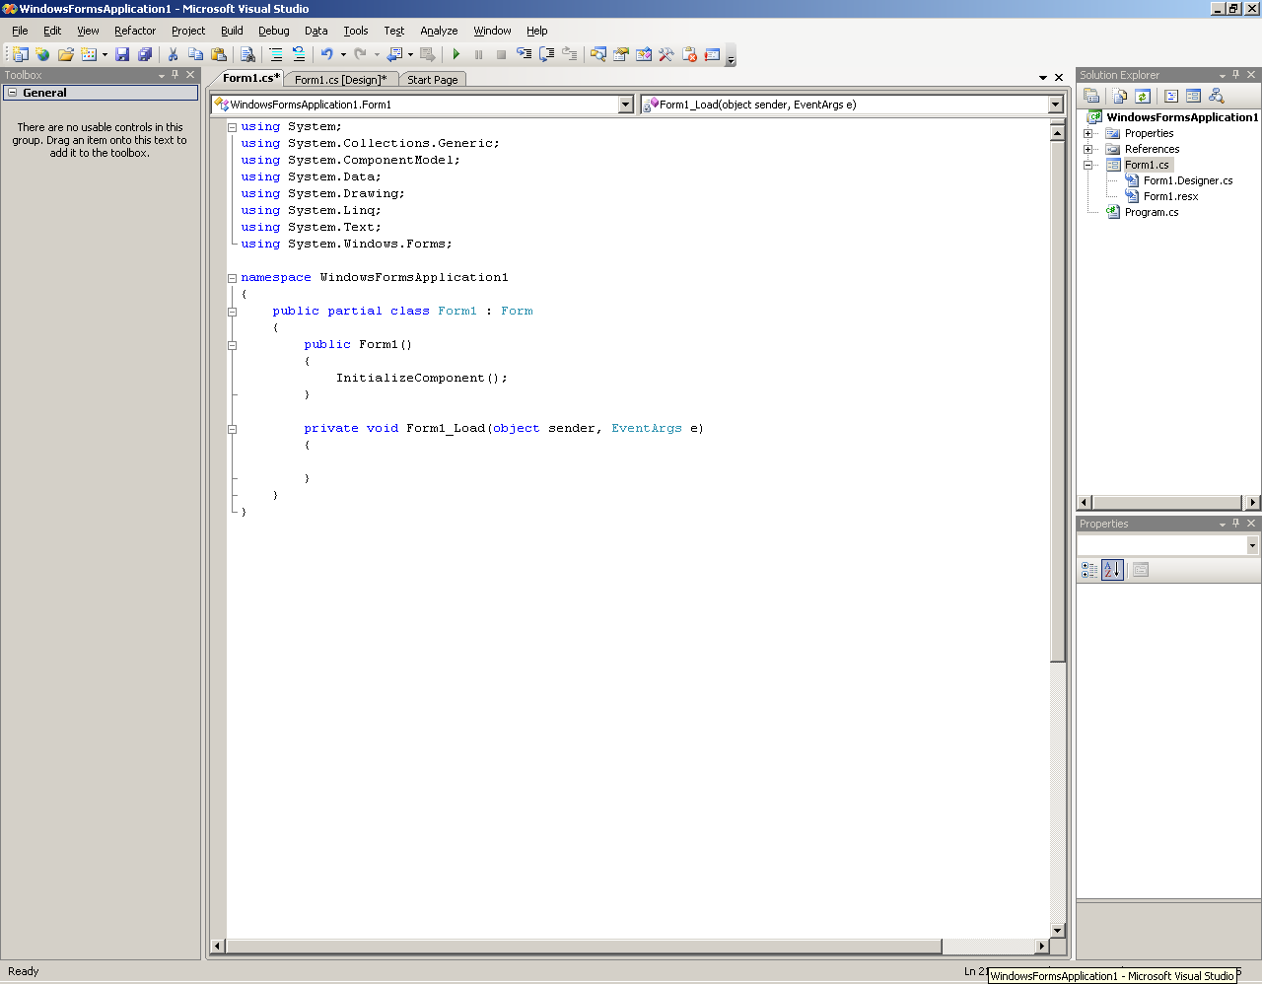Collapse the namespace WindowsFormsApplication1 code block
This screenshot has width=1262, height=984.
point(233,278)
